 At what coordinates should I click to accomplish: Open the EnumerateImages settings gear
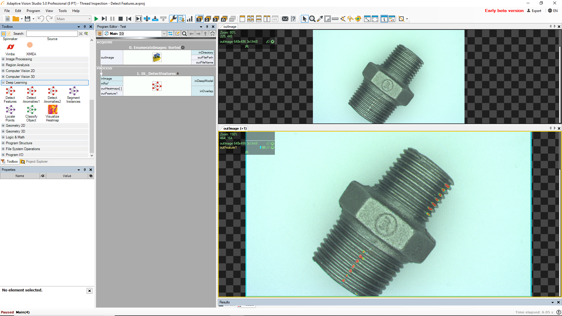(x=183, y=47)
